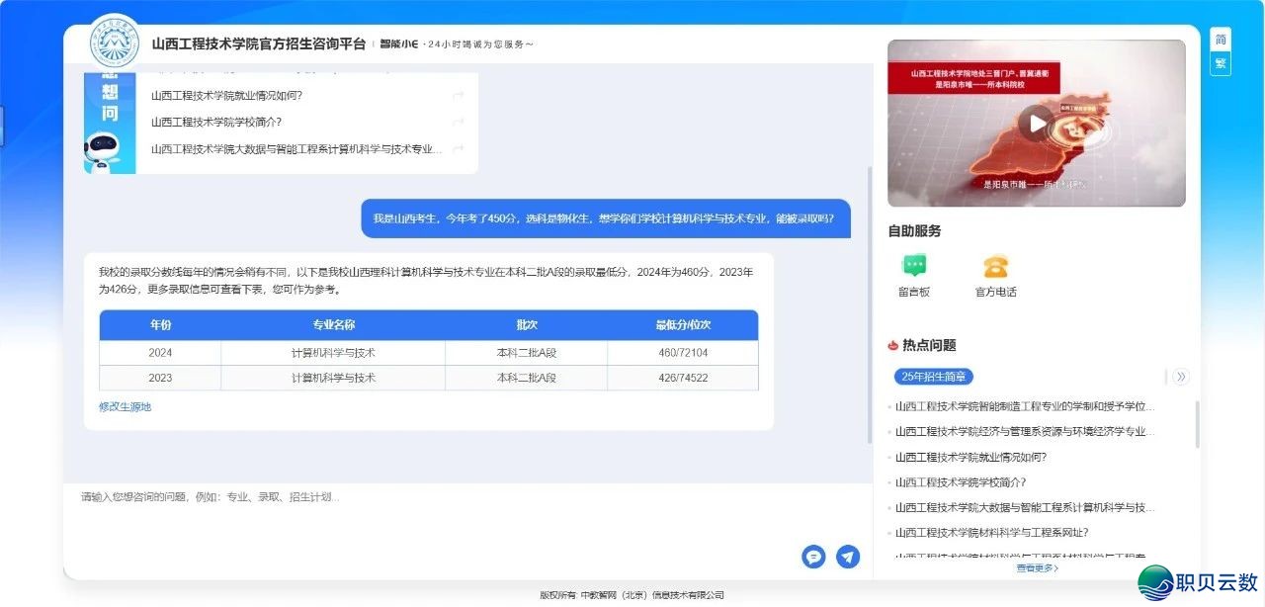Image resolution: width=1265 pixels, height=607 pixels.
Task: Click the chat bubble icon beside send
Action: coord(813,557)
